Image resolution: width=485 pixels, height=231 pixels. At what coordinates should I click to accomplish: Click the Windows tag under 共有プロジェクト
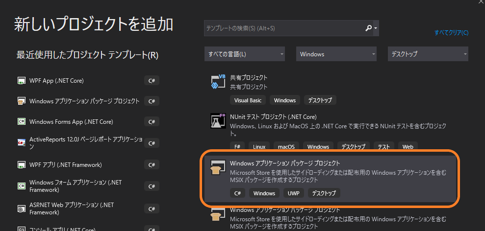(285, 100)
